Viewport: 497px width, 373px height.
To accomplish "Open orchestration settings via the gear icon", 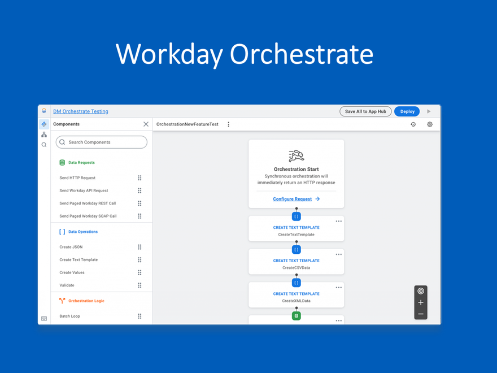I will click(430, 124).
